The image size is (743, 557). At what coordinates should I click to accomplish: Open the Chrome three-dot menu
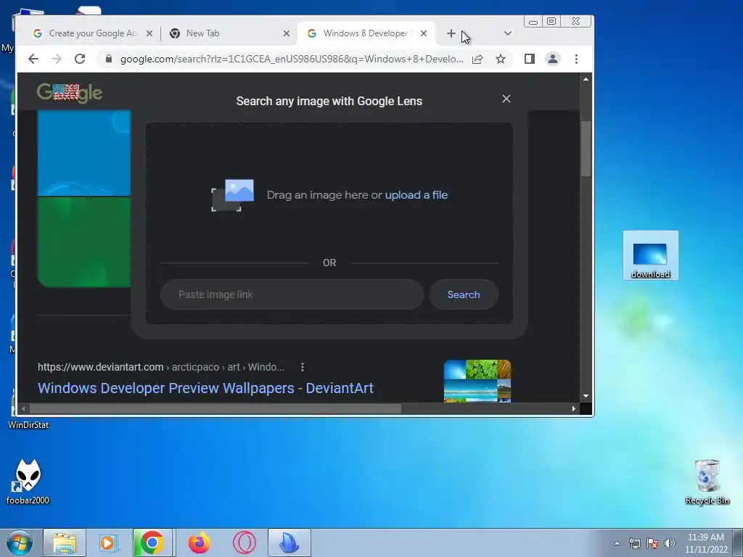(576, 59)
